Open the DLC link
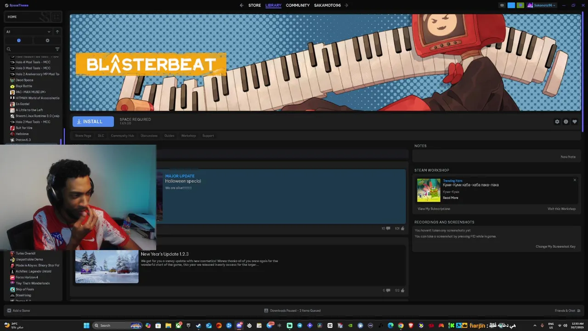The width and height of the screenshot is (588, 331). (x=101, y=136)
